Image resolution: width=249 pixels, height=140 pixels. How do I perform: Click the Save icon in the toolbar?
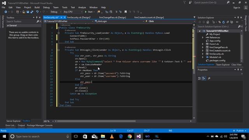[x=28, y=12]
